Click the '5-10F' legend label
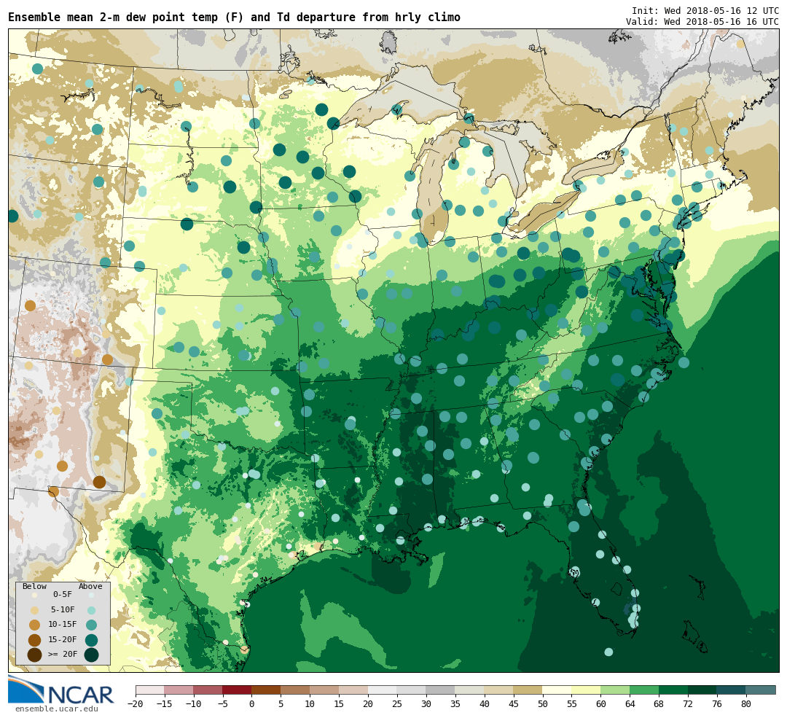Viewport: 787px width, 718px height. 63,609
